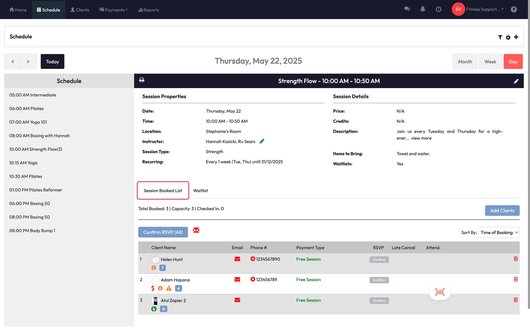The height and width of the screenshot is (329, 530).
Task: Switch to Week view
Action: (x=490, y=62)
